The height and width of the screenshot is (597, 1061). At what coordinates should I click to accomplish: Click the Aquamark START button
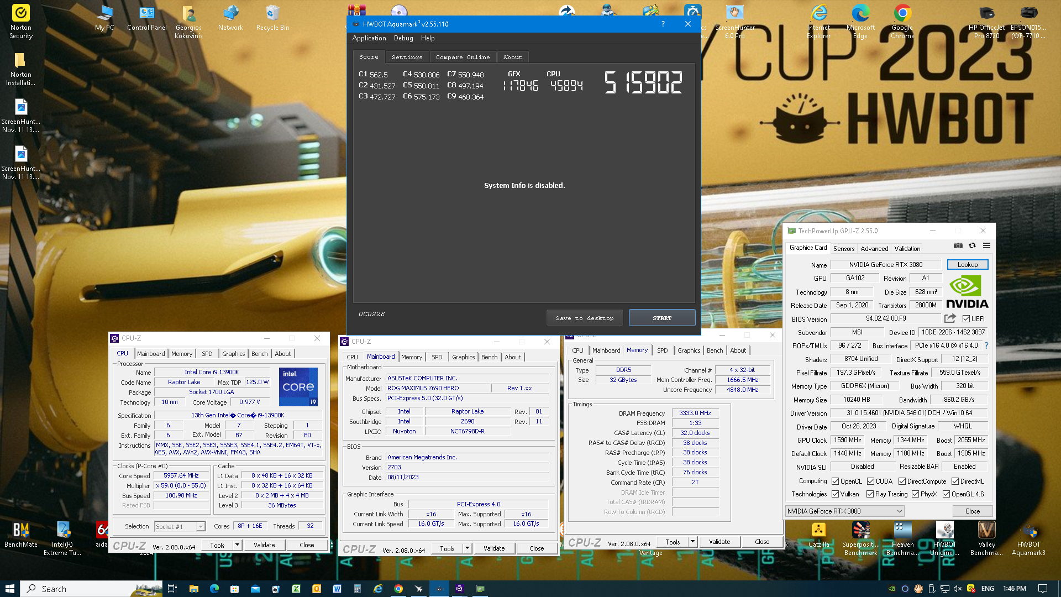click(662, 318)
